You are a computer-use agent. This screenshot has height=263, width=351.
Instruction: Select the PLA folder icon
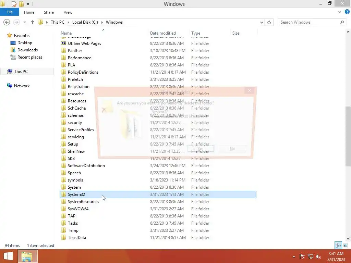[63, 65]
